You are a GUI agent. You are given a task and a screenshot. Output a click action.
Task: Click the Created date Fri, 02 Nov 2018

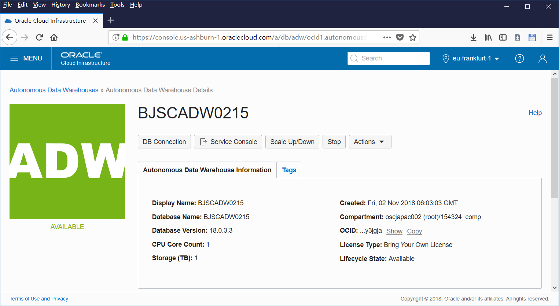[x=413, y=203]
